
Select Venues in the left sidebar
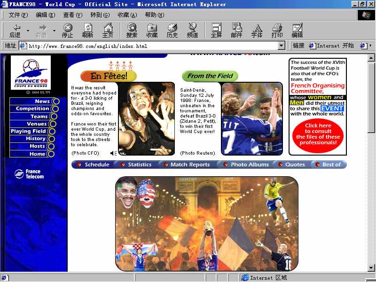point(37,124)
